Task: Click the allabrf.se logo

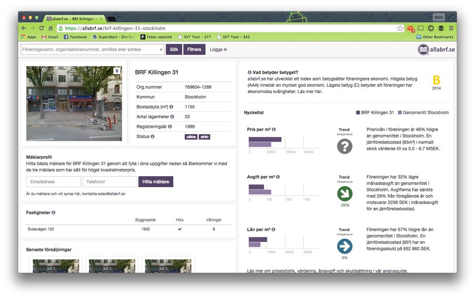Action: pyautogui.click(x=436, y=49)
